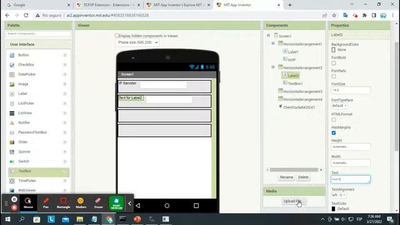Toggle HTMLFormat checkbox

tap(334, 119)
